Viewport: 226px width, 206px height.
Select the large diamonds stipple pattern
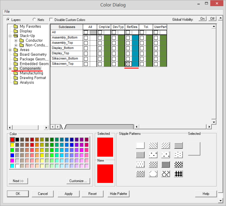[x=179, y=174]
